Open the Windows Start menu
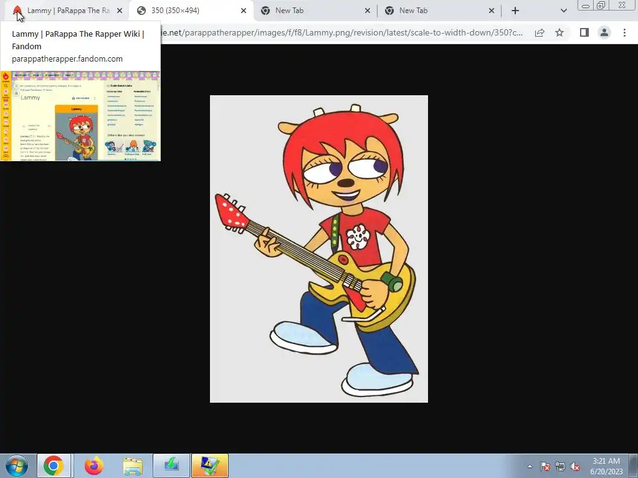Viewport: 638px width, 478px height. coord(17,466)
